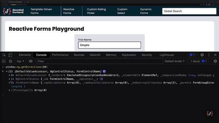Go to Template-Driven Forms page
Viewport: 219px width, 123px height.
[41, 11]
